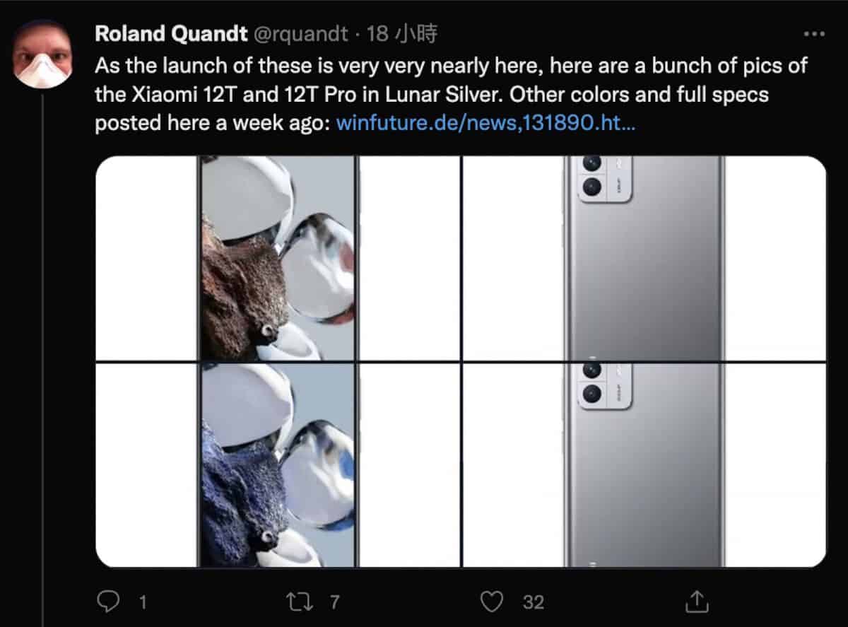Open the winfuture.de news link

(486, 123)
